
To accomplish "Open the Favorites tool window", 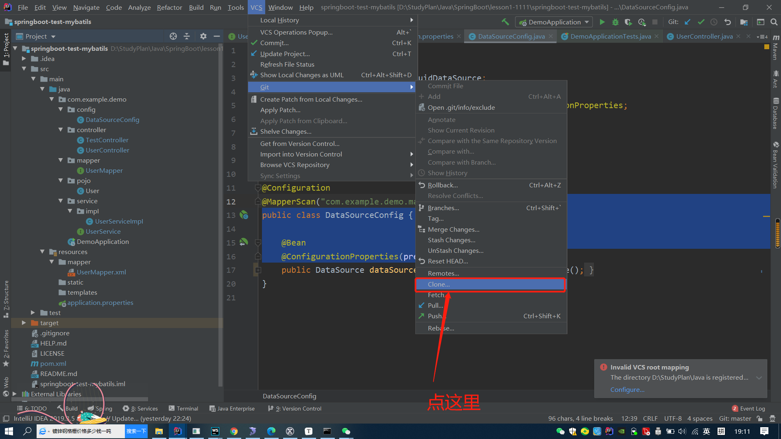I will (x=6, y=348).
